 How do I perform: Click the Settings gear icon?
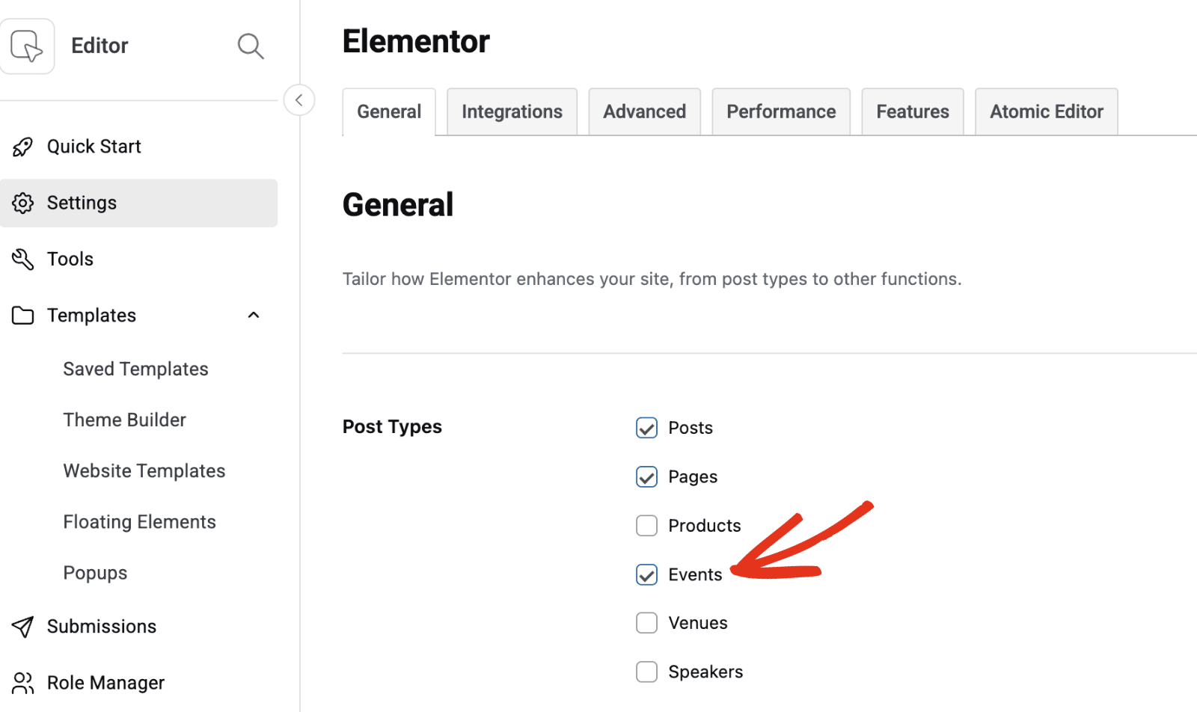(x=22, y=203)
